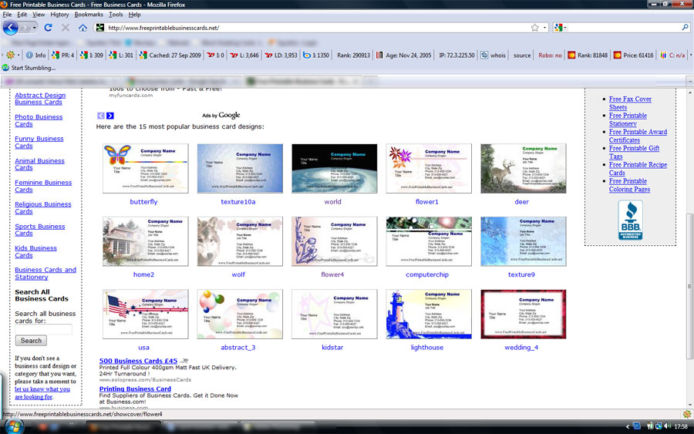The height and width of the screenshot is (434, 694).
Task: Click the next ad arrow beside Ads by Google
Action: [110, 116]
